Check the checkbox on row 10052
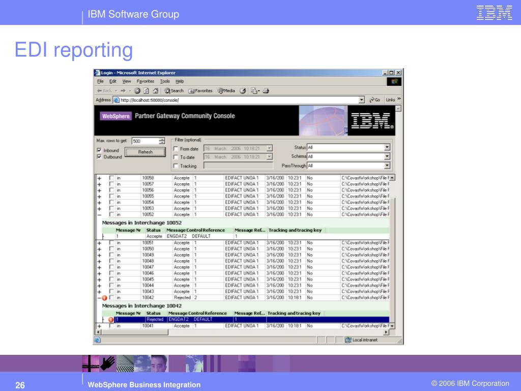The height and width of the screenshot is (391, 521). tap(111, 214)
